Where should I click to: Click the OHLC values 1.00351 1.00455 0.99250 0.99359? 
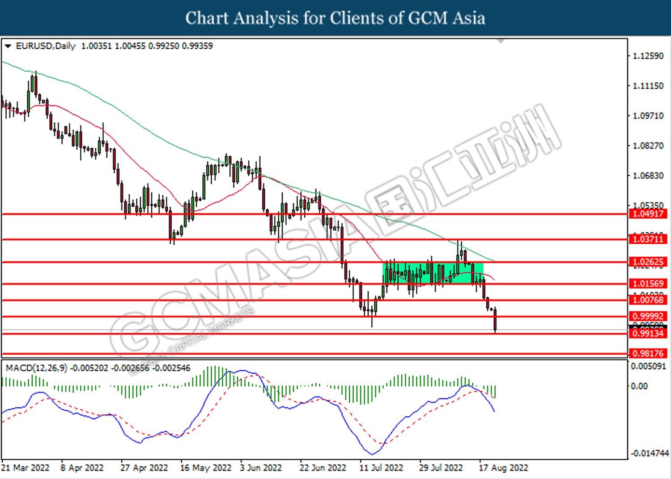147,46
